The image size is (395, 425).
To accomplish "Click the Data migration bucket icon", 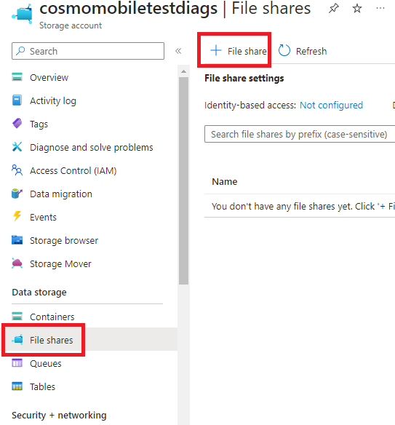I will pyautogui.click(x=17, y=194).
